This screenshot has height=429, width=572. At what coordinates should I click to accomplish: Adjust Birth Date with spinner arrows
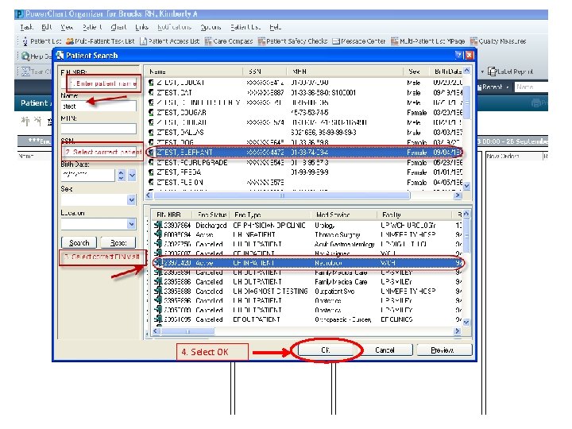coord(121,175)
